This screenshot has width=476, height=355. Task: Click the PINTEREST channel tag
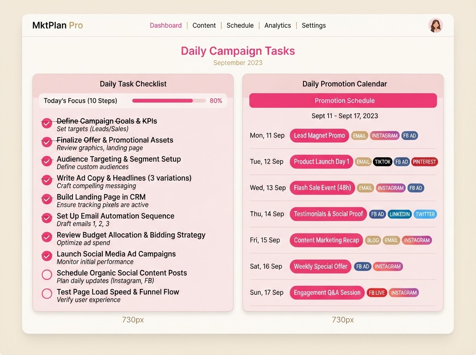[424, 162]
